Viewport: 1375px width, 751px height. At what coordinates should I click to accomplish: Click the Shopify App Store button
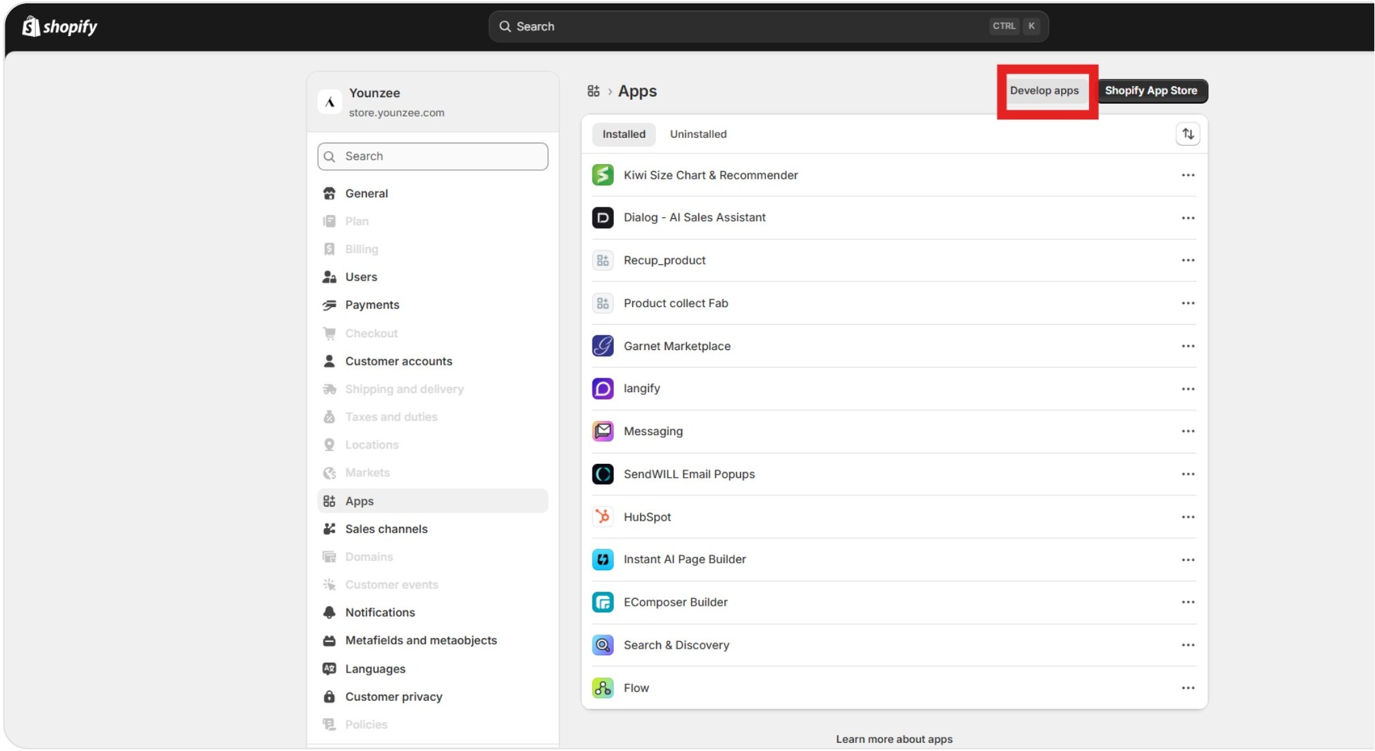coord(1150,90)
